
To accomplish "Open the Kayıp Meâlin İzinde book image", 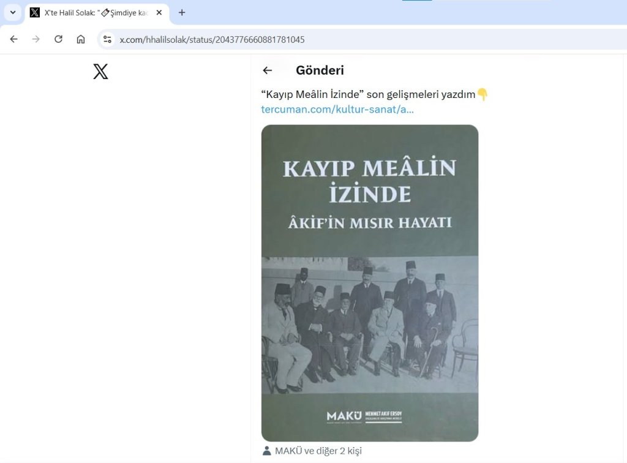I will [370, 283].
